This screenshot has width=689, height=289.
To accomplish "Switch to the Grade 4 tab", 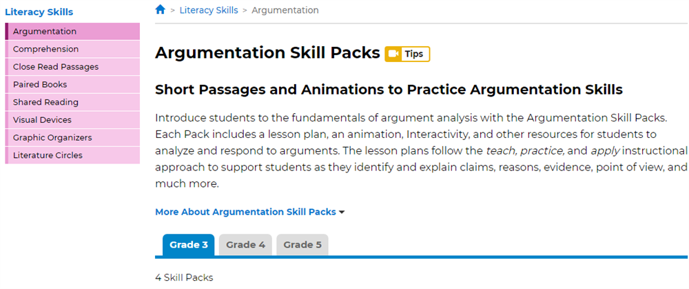I will (x=245, y=245).
